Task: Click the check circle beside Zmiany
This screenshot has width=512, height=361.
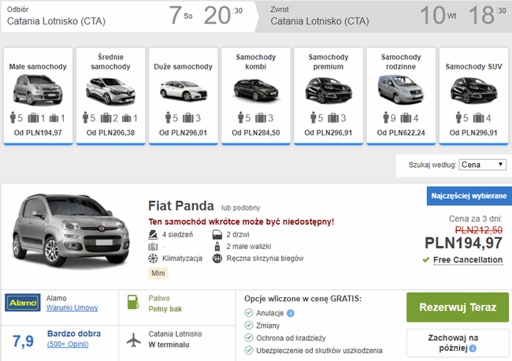Action: click(x=248, y=326)
